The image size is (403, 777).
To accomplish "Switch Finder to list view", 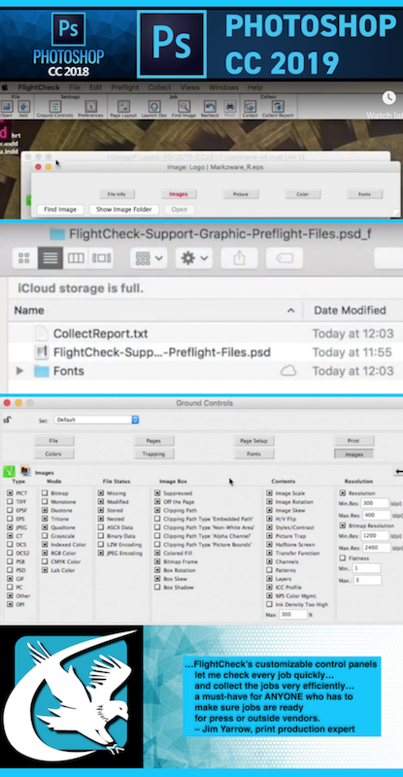I will [50, 258].
